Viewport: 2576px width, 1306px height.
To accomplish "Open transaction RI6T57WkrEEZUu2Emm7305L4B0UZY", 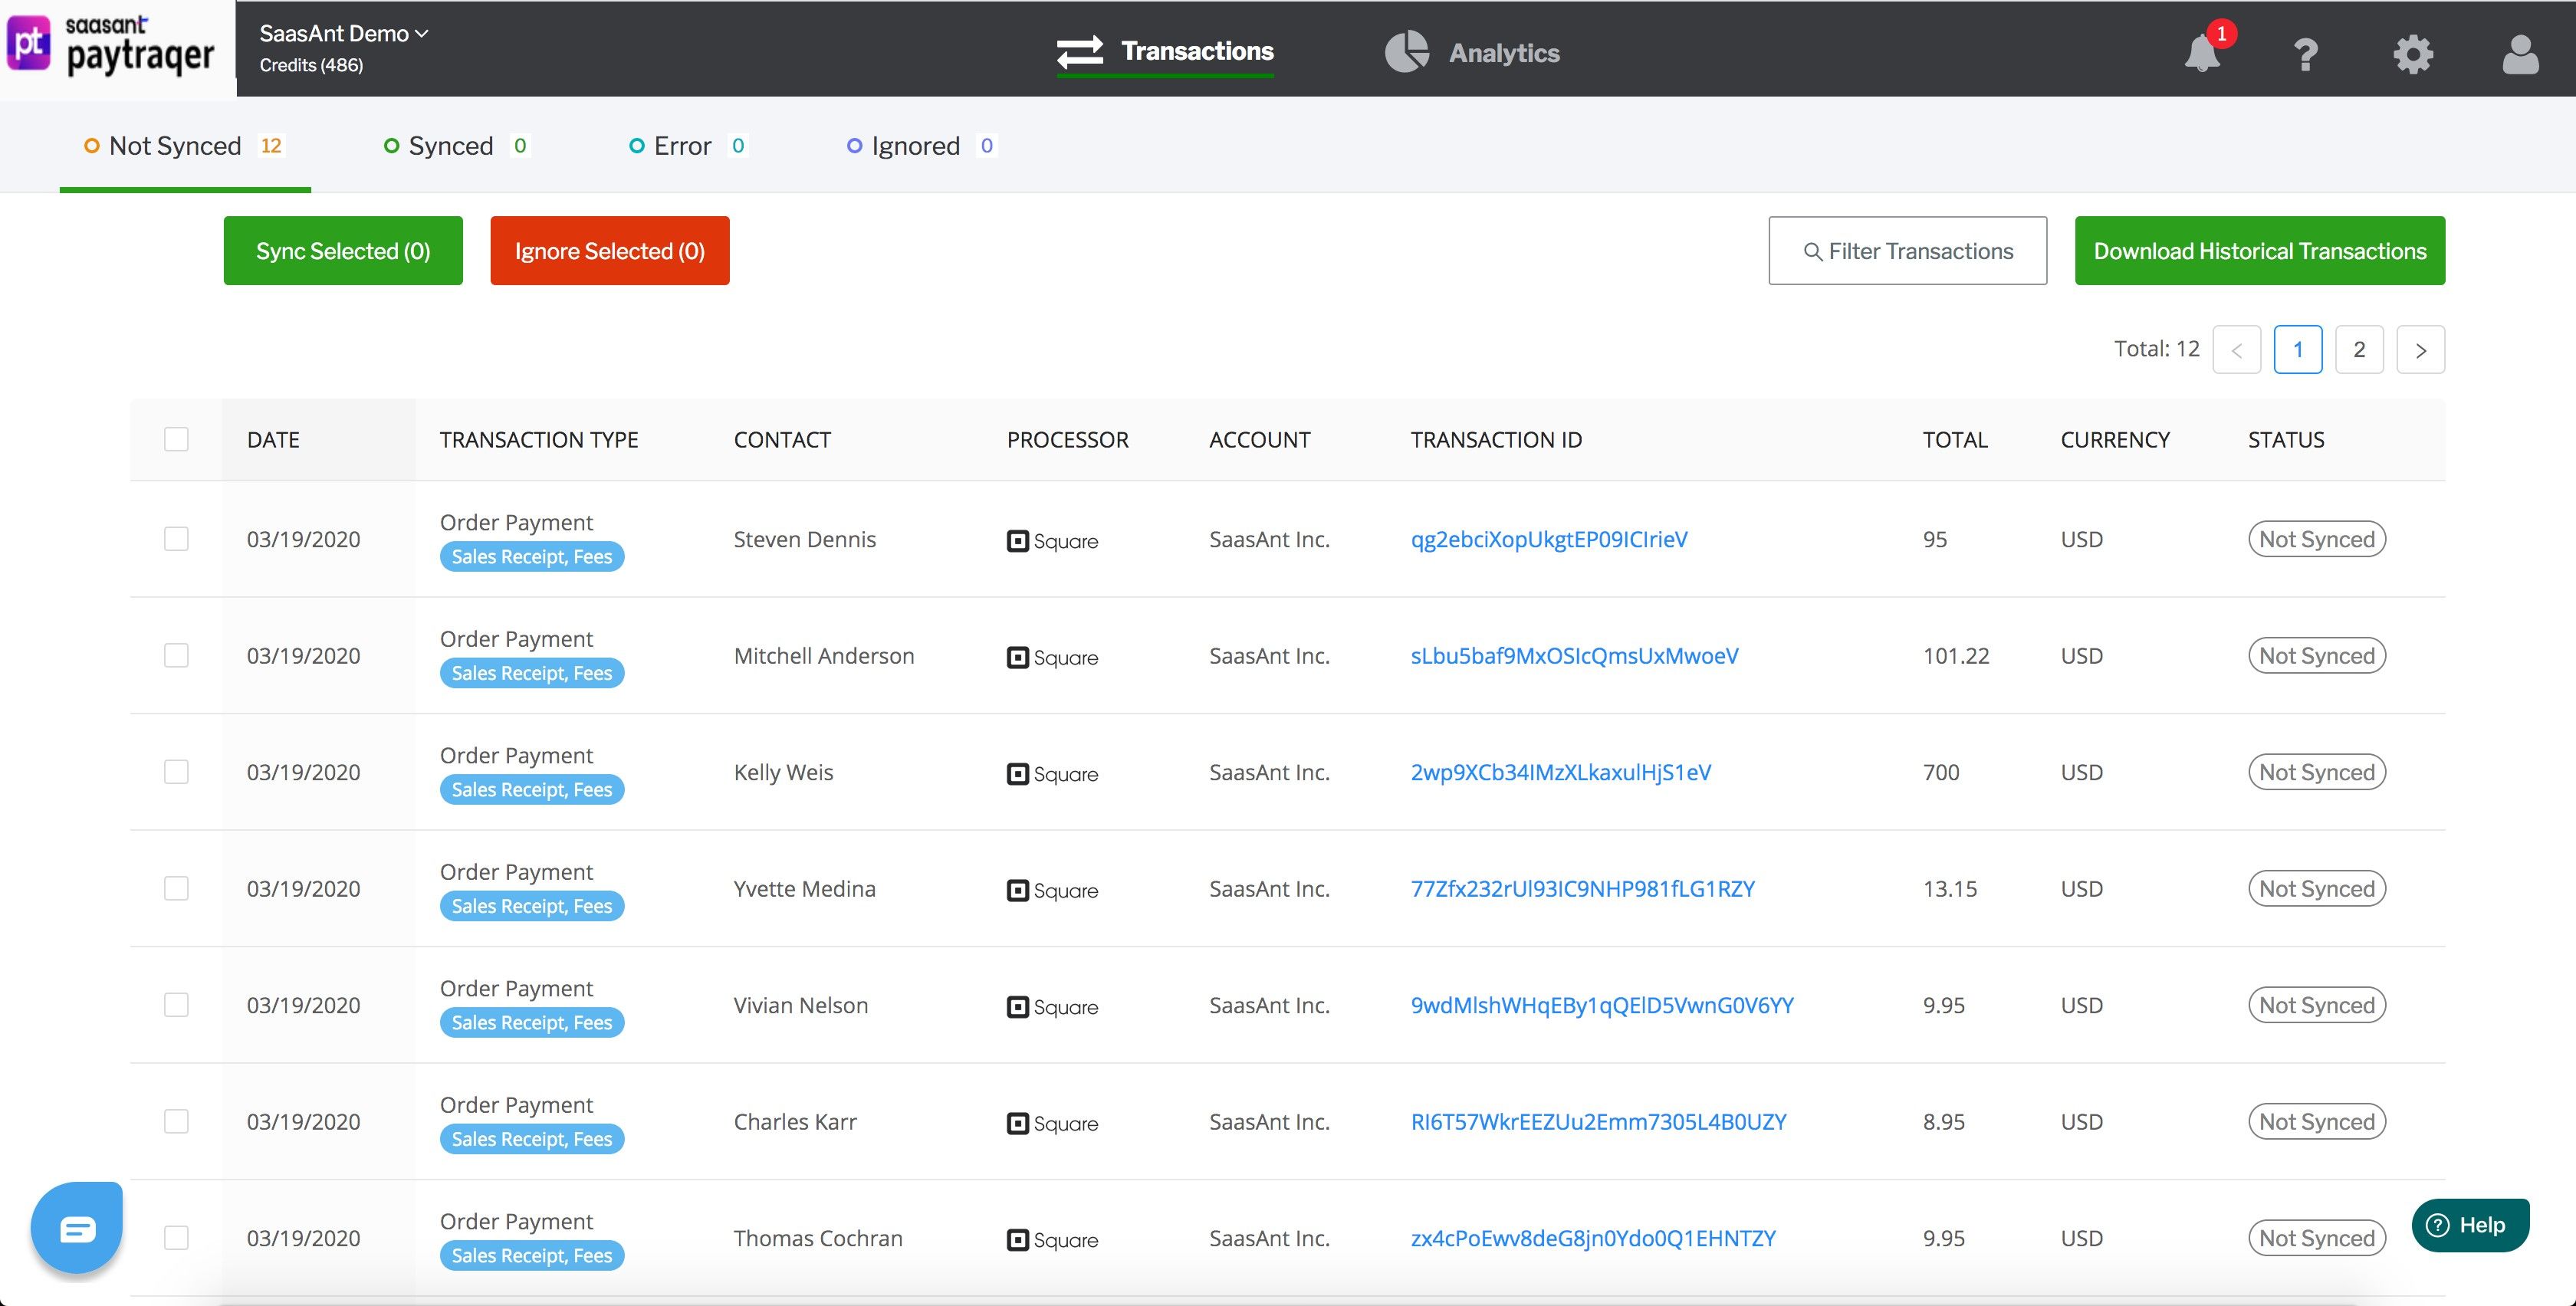I will pos(1599,1121).
